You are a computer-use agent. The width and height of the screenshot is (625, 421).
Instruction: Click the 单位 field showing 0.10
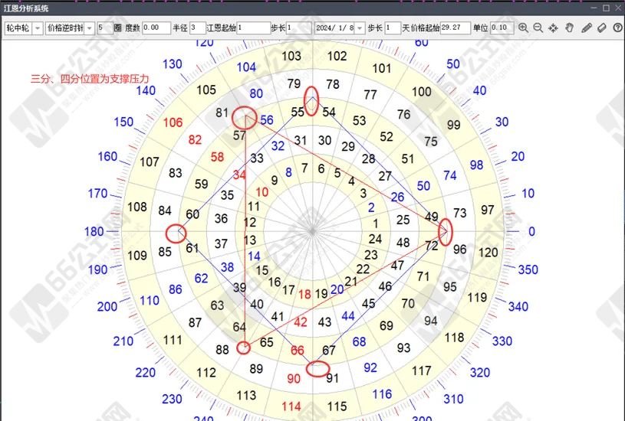point(501,28)
